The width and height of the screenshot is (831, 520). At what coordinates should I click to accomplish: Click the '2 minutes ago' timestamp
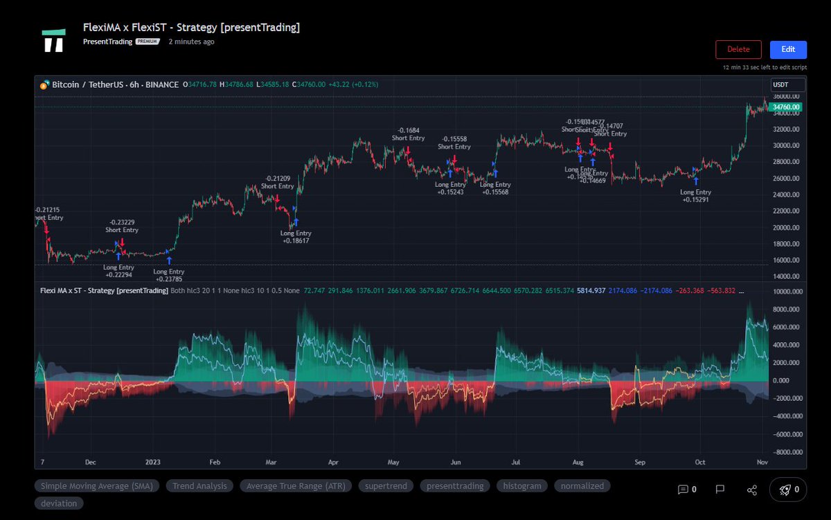coord(192,42)
